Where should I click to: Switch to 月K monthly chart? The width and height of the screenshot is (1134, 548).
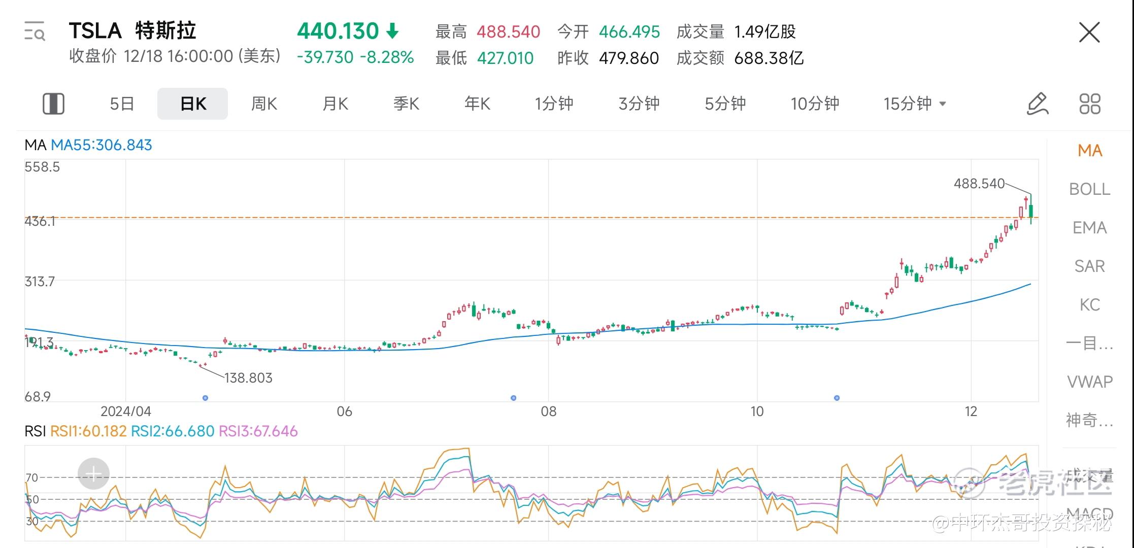click(x=335, y=104)
